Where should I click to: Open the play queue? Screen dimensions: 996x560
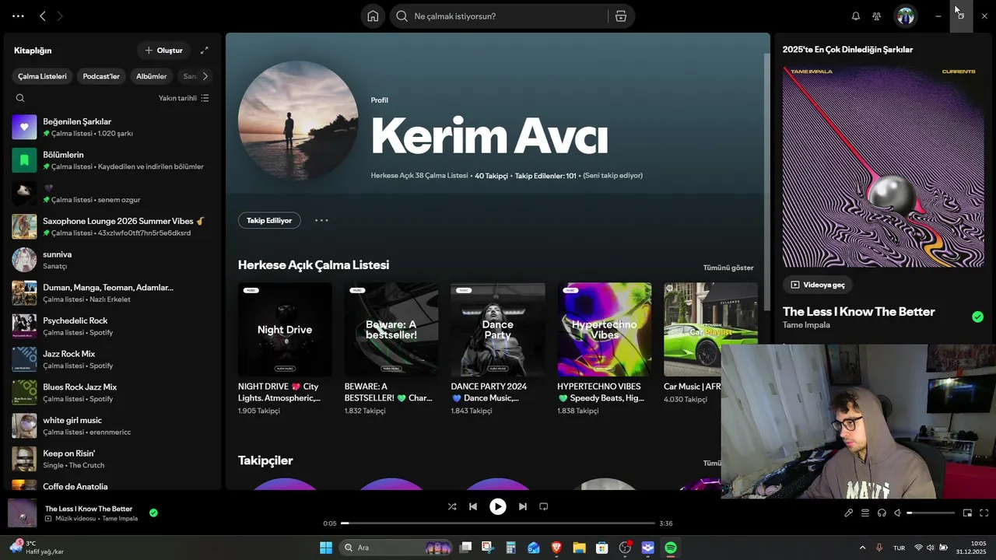click(x=865, y=513)
